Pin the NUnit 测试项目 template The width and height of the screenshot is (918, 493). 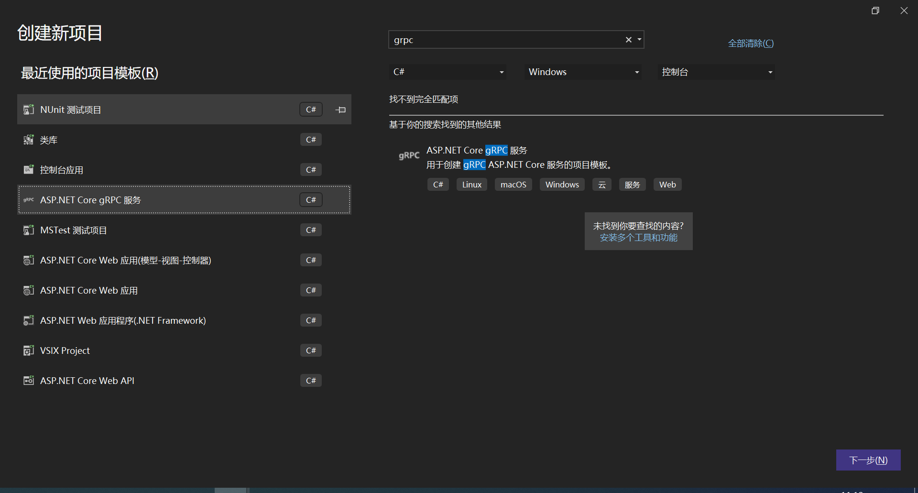340,110
